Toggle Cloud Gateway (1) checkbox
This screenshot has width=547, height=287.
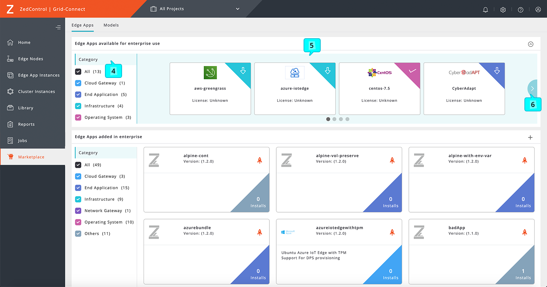pyautogui.click(x=78, y=83)
